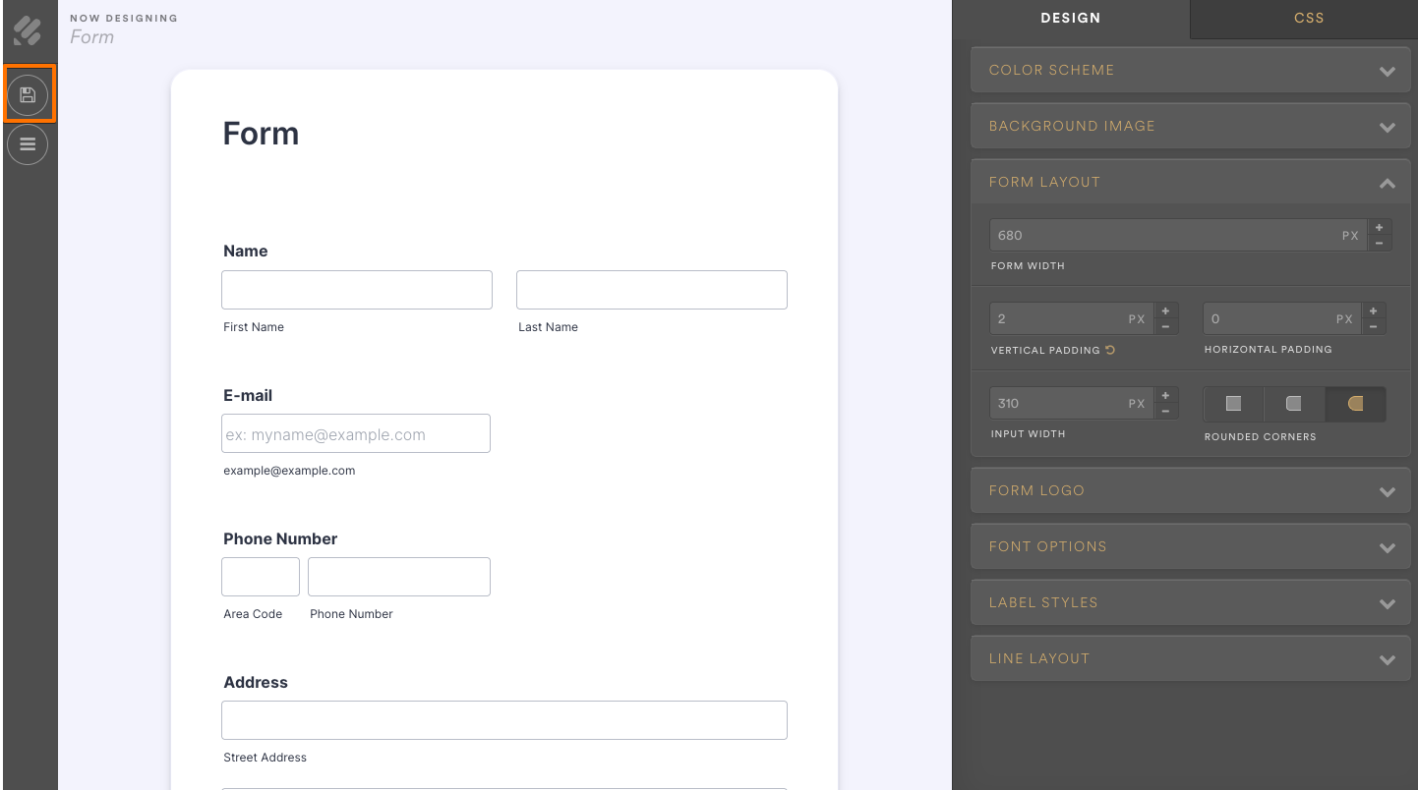Click the E-mail input box
The width and height of the screenshot is (1418, 790).
(356, 433)
